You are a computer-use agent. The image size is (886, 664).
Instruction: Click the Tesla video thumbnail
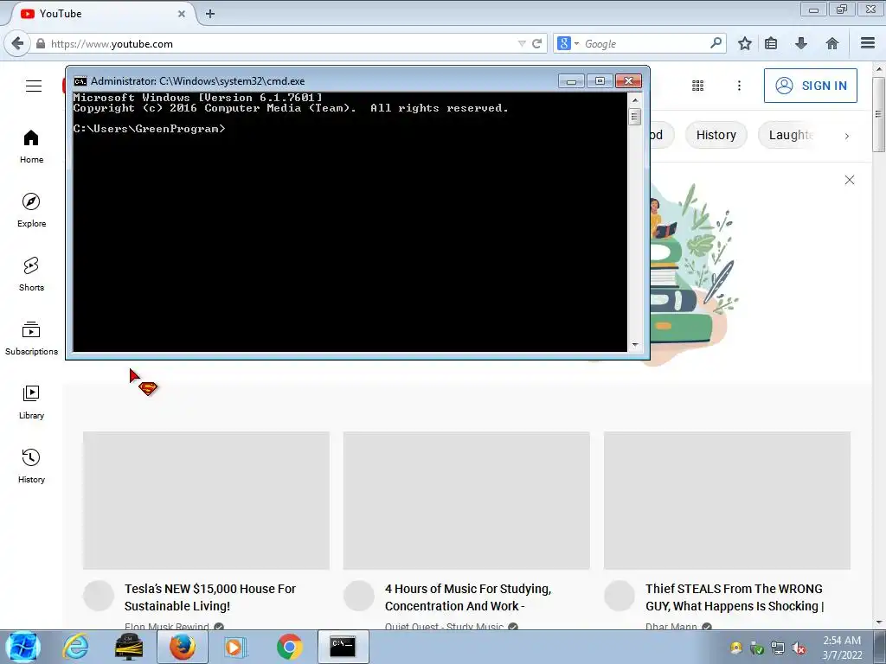pos(206,501)
